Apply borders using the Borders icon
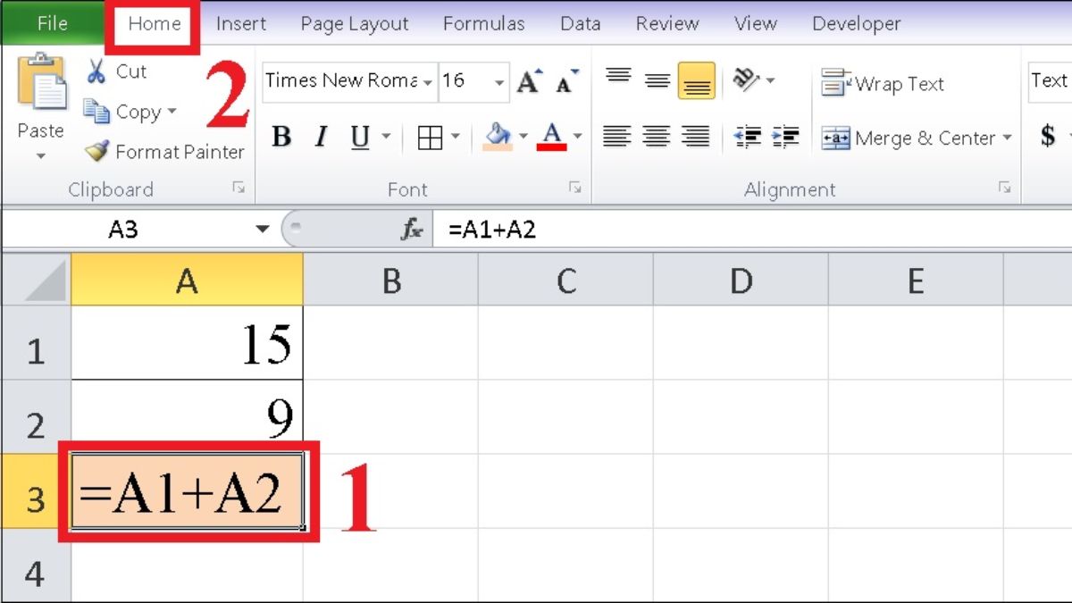The width and height of the screenshot is (1072, 603). (x=431, y=138)
